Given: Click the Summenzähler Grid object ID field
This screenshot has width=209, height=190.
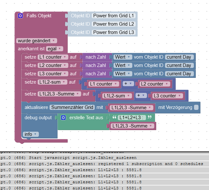Looking at the screenshot, I should point(72,107).
